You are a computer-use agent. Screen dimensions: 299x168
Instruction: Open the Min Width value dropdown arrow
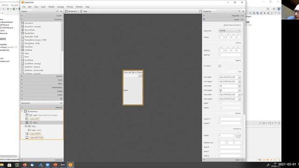point(240,77)
